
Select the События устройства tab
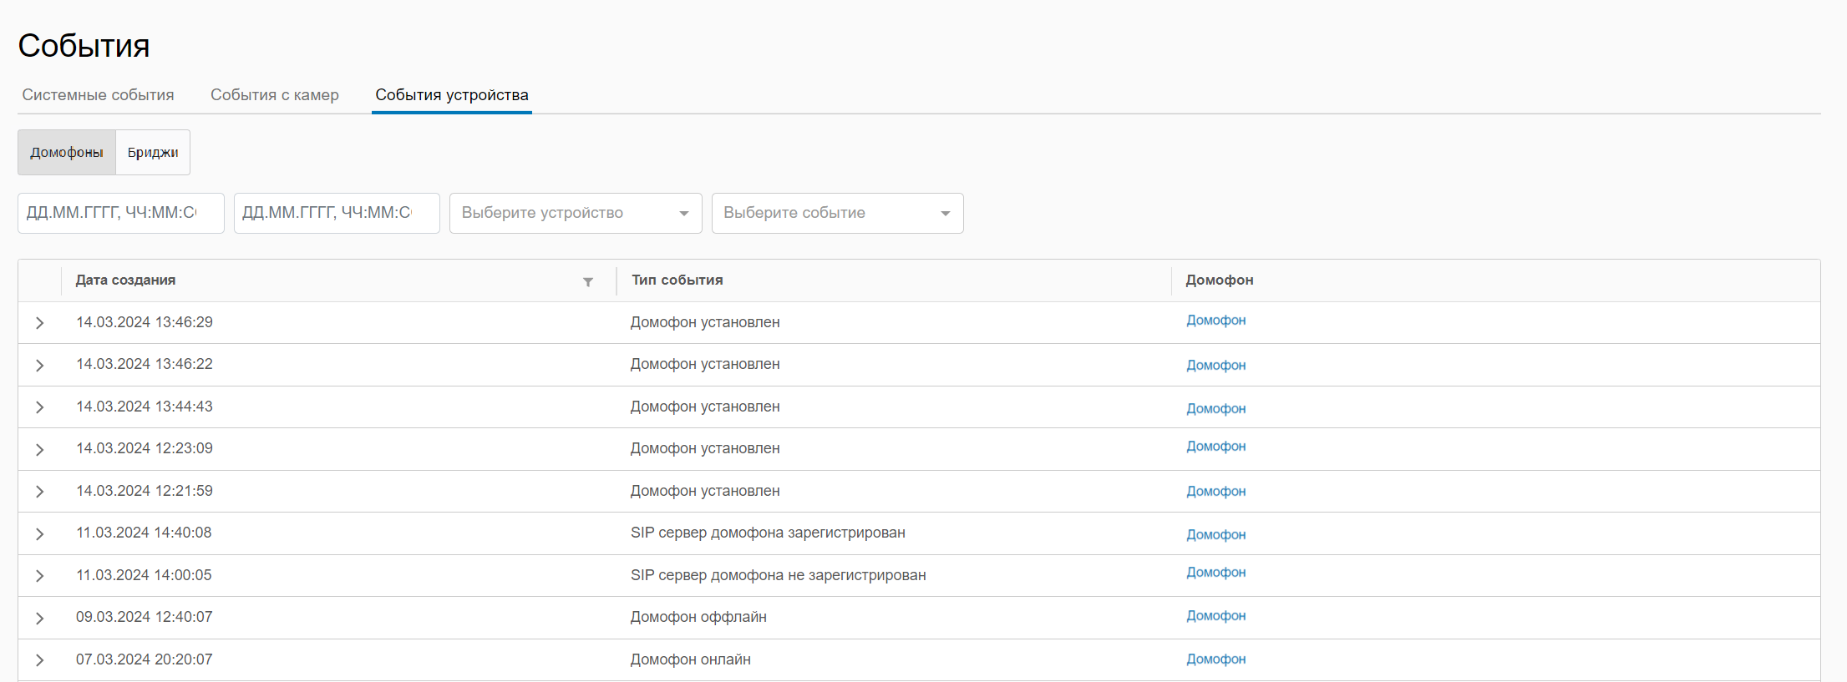(x=451, y=95)
